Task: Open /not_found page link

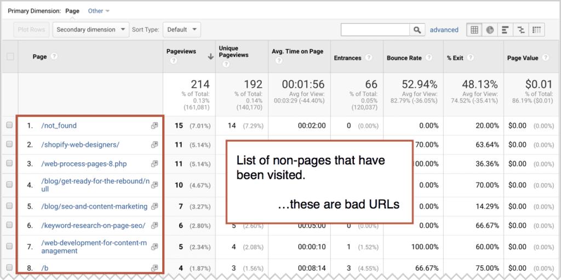Action: coord(59,125)
